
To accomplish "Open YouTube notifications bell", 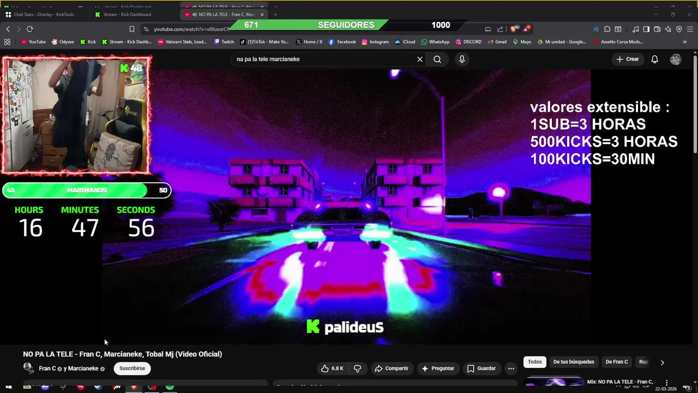I will [654, 59].
